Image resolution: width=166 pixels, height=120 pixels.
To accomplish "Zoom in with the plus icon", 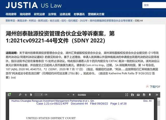I will [x=73, y=95].
